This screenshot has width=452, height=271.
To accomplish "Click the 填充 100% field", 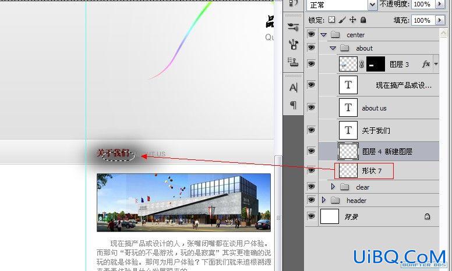I will pyautogui.click(x=423, y=20).
